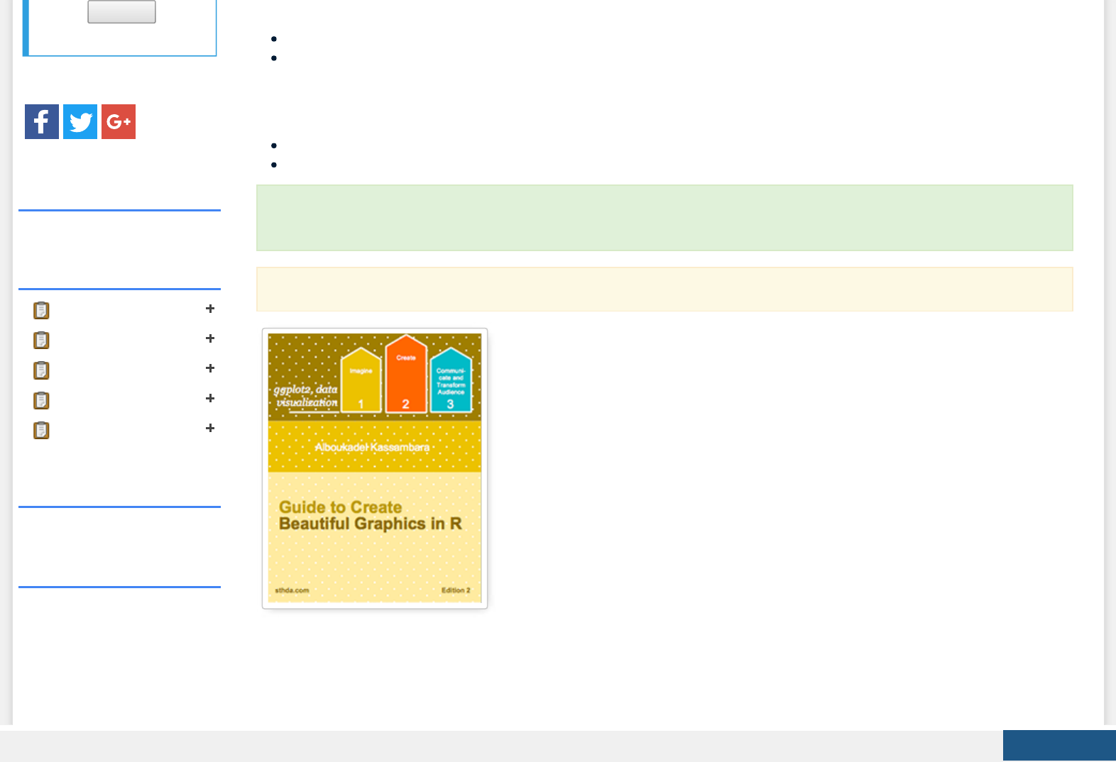Share the page on Twitter
The height and width of the screenshot is (762, 1116).
(80, 121)
